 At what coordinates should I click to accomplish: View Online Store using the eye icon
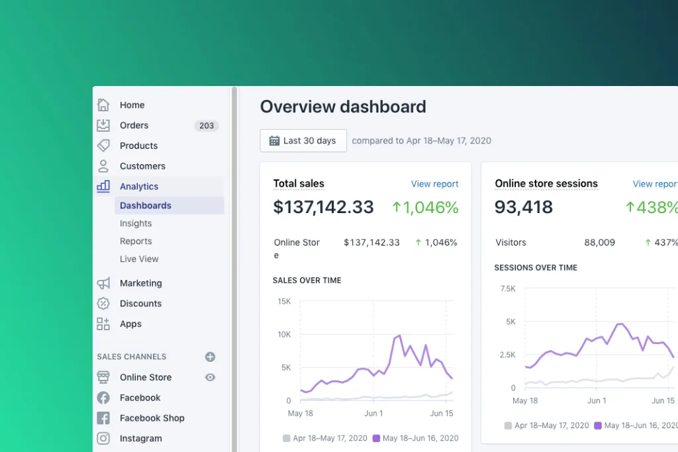(x=210, y=377)
